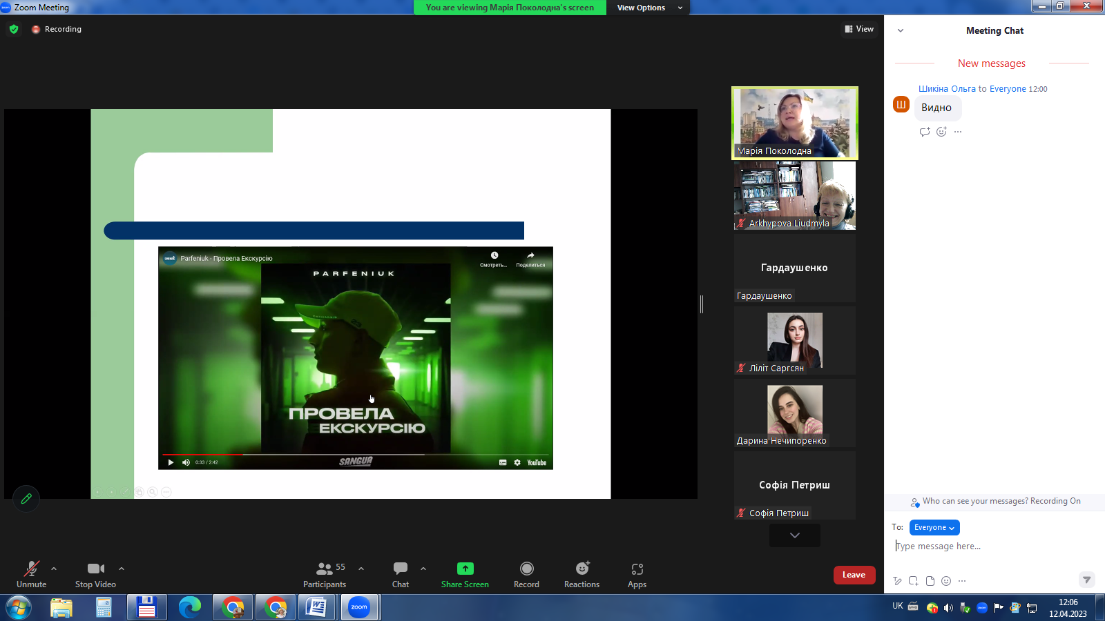Click the attach file icon in chat
Screen dimensions: 1105x621
point(930,581)
